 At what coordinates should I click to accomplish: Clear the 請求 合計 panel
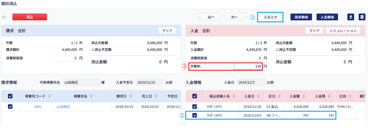[167, 31]
